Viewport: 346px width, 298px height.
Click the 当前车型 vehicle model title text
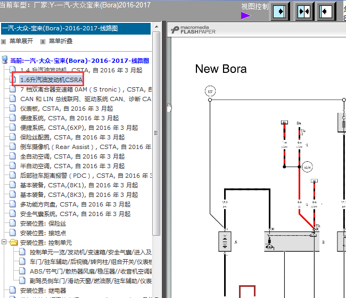click(75, 5)
